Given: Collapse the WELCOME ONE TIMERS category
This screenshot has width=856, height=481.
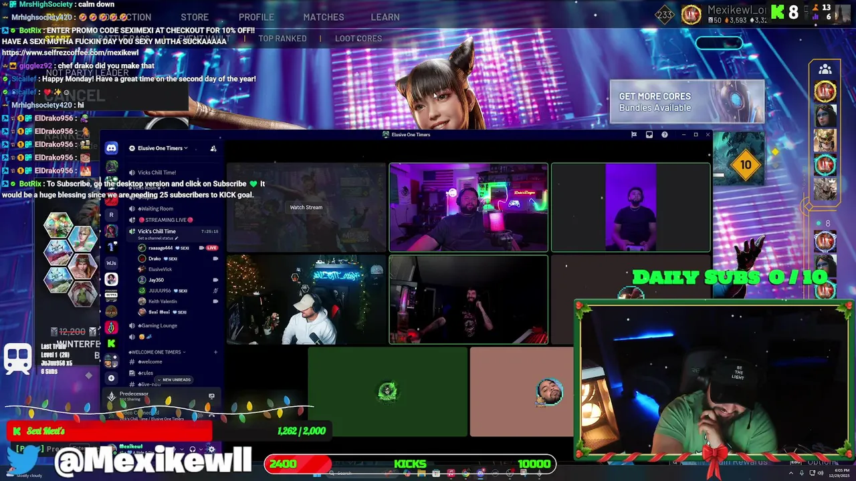Looking at the screenshot, I should pyautogui.click(x=158, y=352).
